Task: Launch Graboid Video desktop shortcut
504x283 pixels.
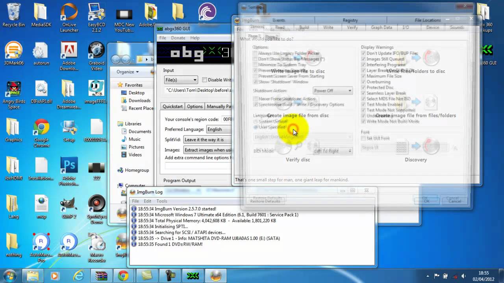Action: [96, 57]
